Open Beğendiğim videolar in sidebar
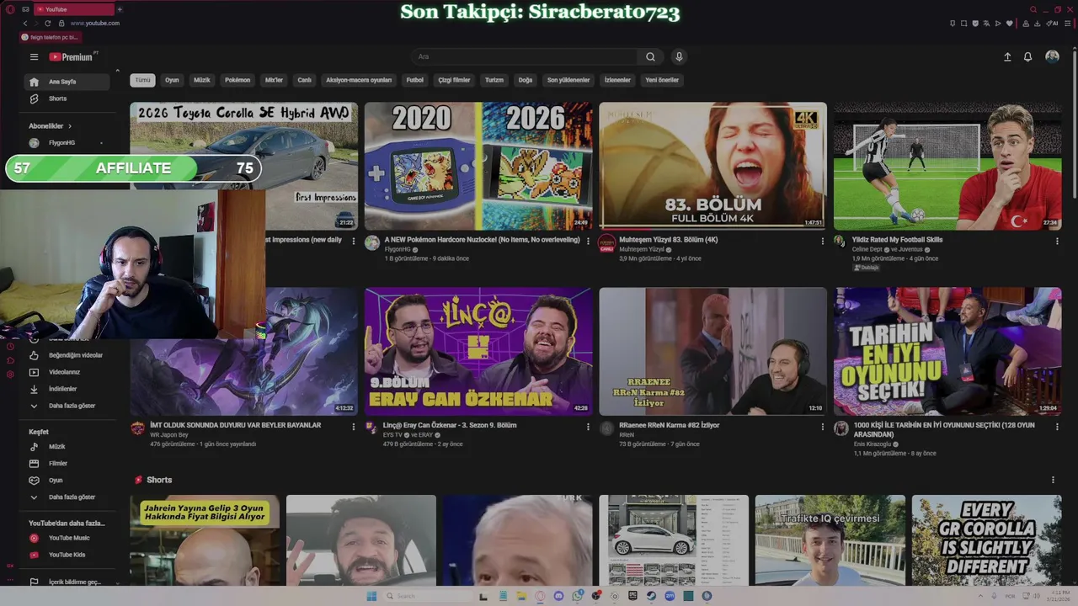Image resolution: width=1078 pixels, height=606 pixels. click(x=67, y=355)
